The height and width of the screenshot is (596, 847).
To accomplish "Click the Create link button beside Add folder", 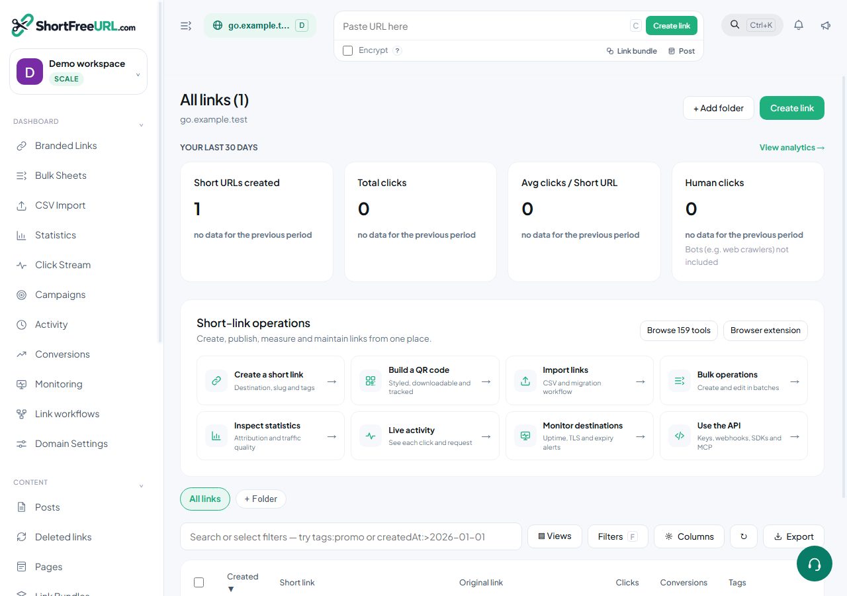I will pos(792,108).
